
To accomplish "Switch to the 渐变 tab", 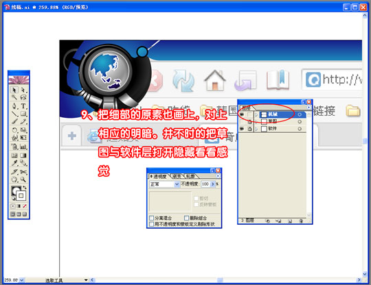I will pyautogui.click(x=177, y=176).
